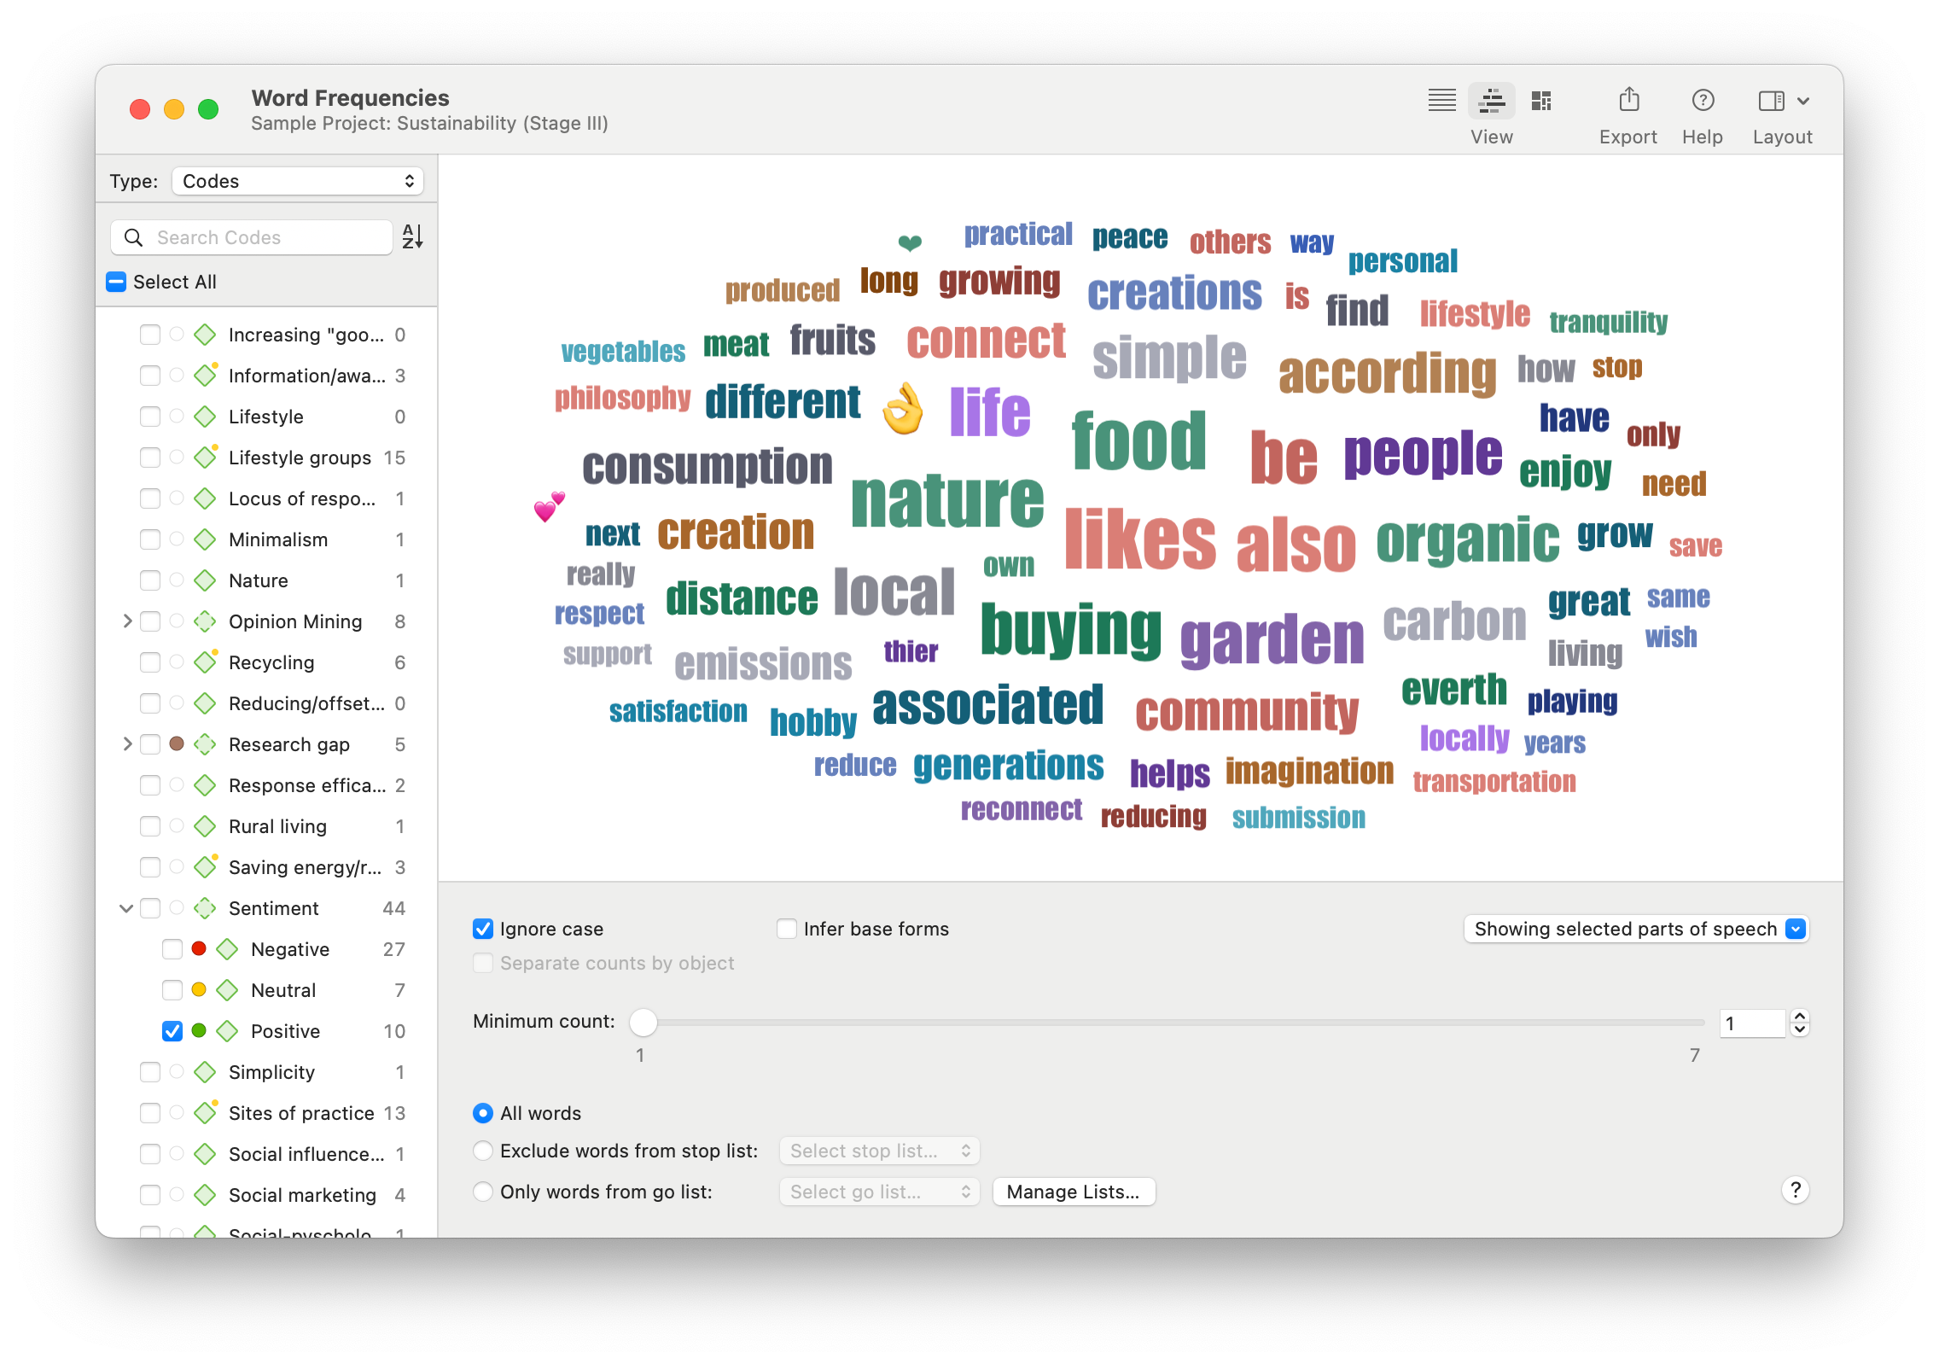The width and height of the screenshot is (1939, 1364).
Task: Click the round help button at bottom right
Action: coord(1795,1190)
